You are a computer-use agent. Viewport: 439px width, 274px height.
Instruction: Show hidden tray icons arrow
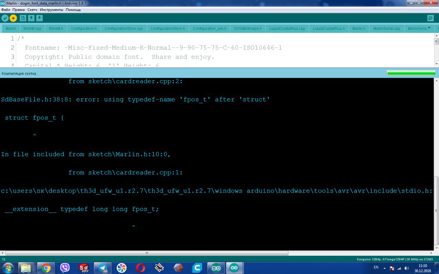[385, 268]
